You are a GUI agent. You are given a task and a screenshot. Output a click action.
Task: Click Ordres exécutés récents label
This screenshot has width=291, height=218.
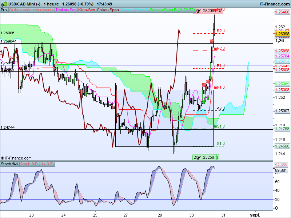tap(31, 10)
